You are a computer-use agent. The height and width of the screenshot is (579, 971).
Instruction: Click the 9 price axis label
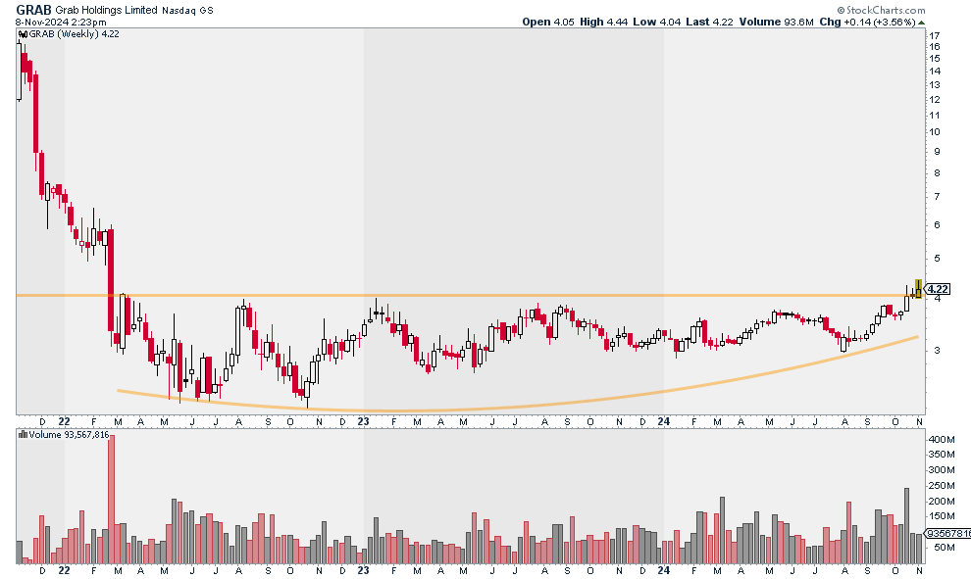(937, 152)
